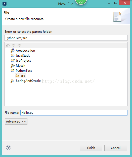Click the File name input field

[74, 112]
